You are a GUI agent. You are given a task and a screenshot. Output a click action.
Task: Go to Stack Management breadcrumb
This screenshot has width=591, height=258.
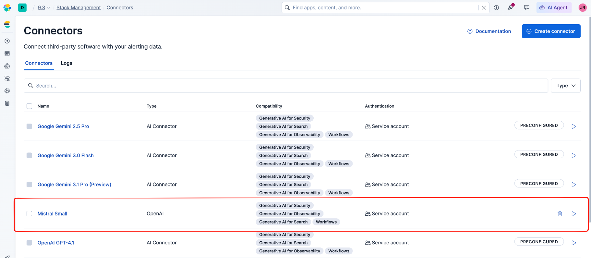point(79,8)
